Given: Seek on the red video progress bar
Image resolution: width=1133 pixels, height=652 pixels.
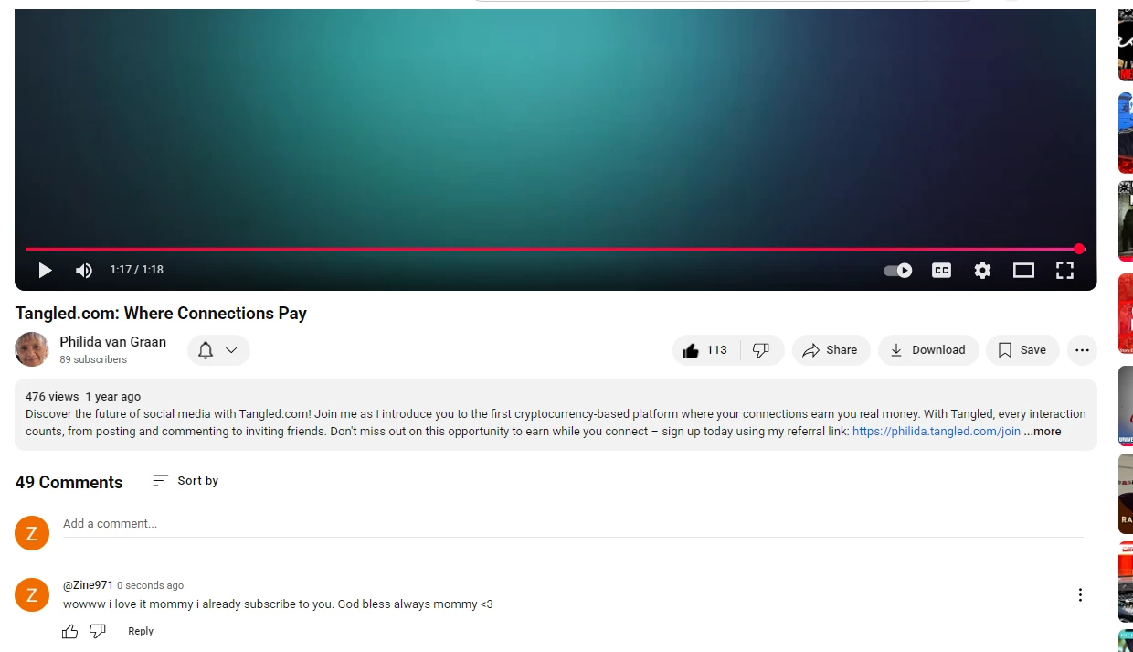Looking at the screenshot, I should click(554, 249).
